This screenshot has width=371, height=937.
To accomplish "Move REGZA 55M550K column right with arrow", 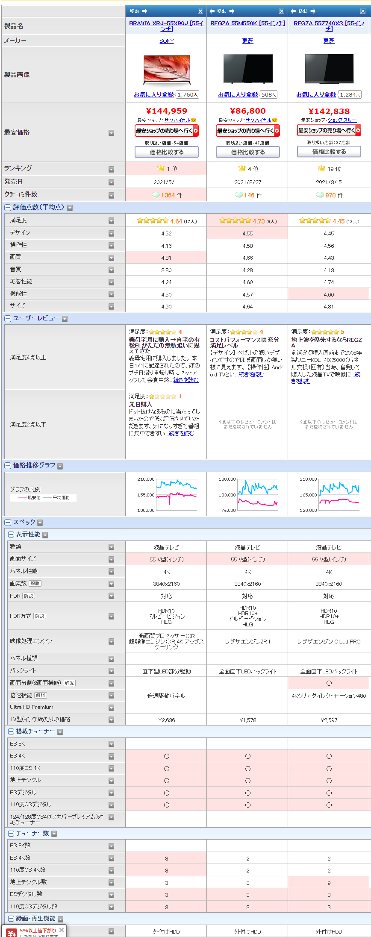I will point(232,11).
